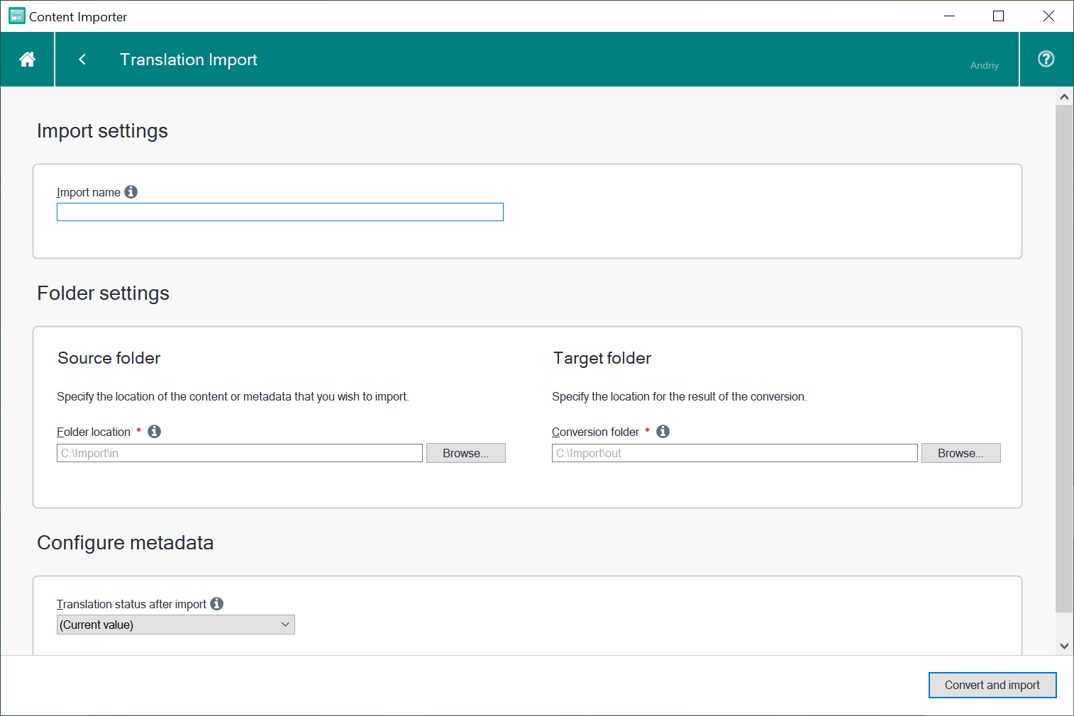Maximize the Content Importer window
The height and width of the screenshot is (716, 1074).
[999, 16]
